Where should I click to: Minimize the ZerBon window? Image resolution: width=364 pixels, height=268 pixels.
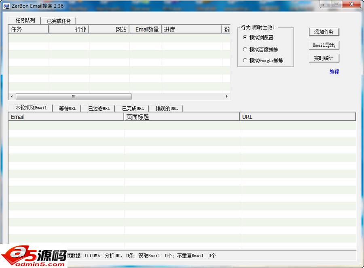(326, 4)
